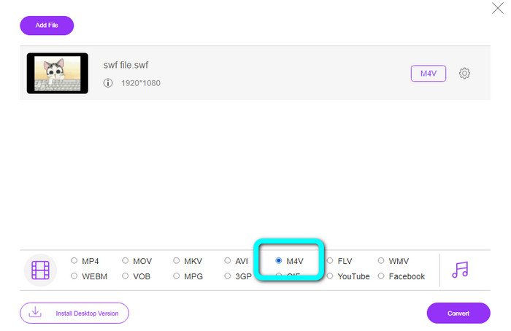Click the swf file cat thumbnail
Image resolution: width=511 pixels, height=331 pixels.
click(58, 73)
